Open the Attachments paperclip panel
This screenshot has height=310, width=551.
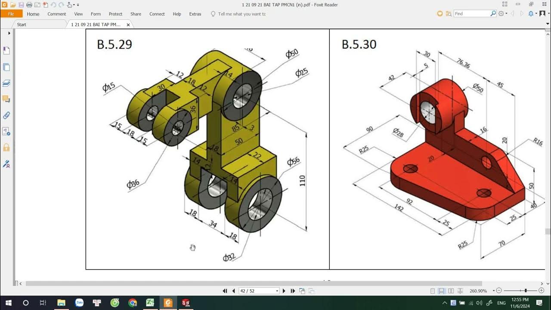pos(6,115)
